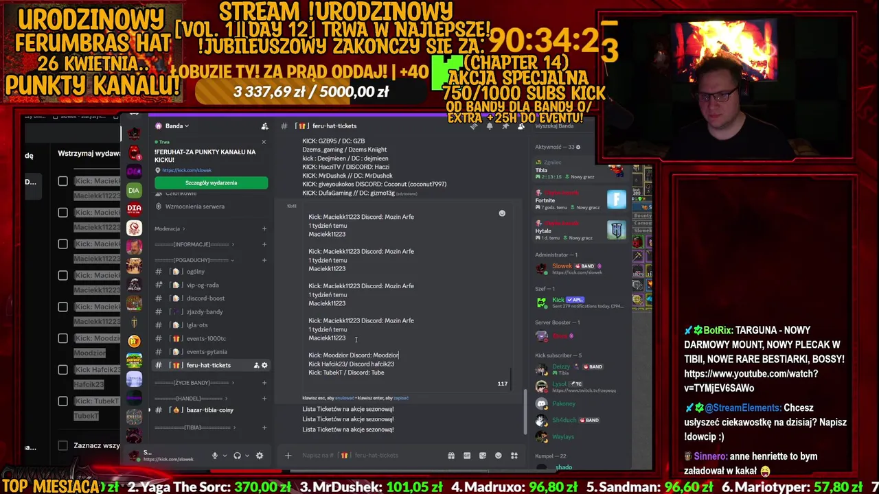Open Aktywność settings gear

[578, 147]
